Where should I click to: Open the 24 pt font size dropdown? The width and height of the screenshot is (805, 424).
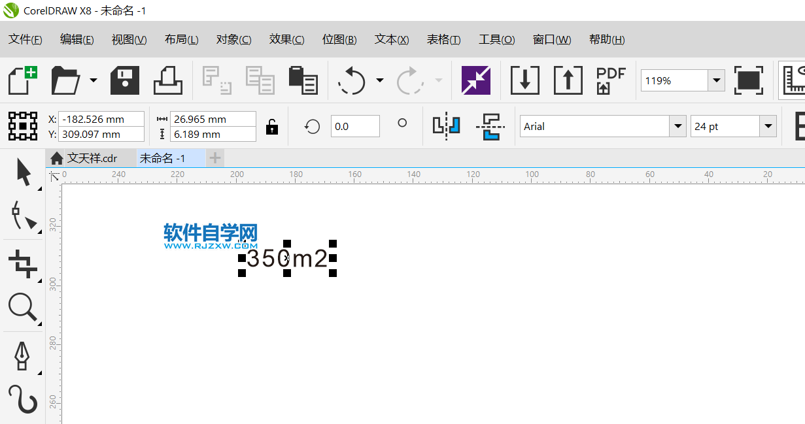coord(770,126)
